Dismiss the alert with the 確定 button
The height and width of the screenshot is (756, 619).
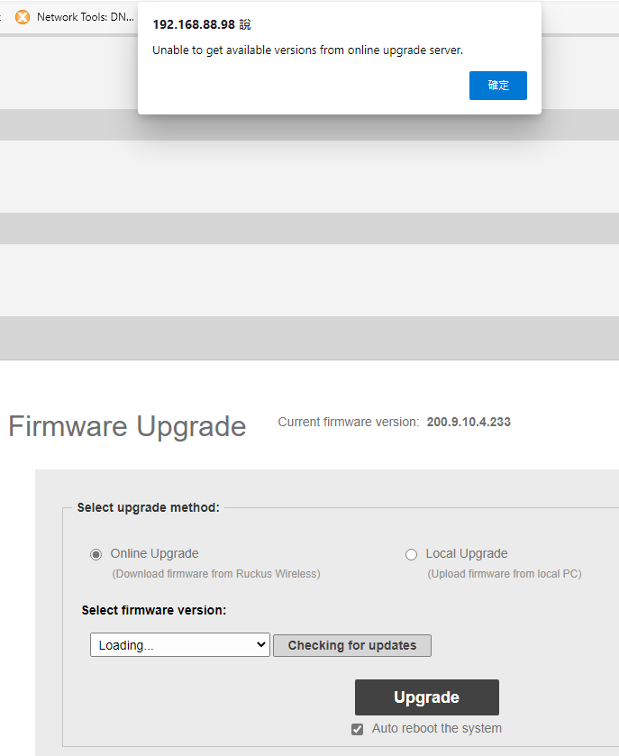[497, 86]
